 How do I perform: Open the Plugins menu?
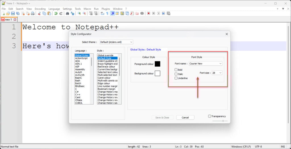point(106,9)
